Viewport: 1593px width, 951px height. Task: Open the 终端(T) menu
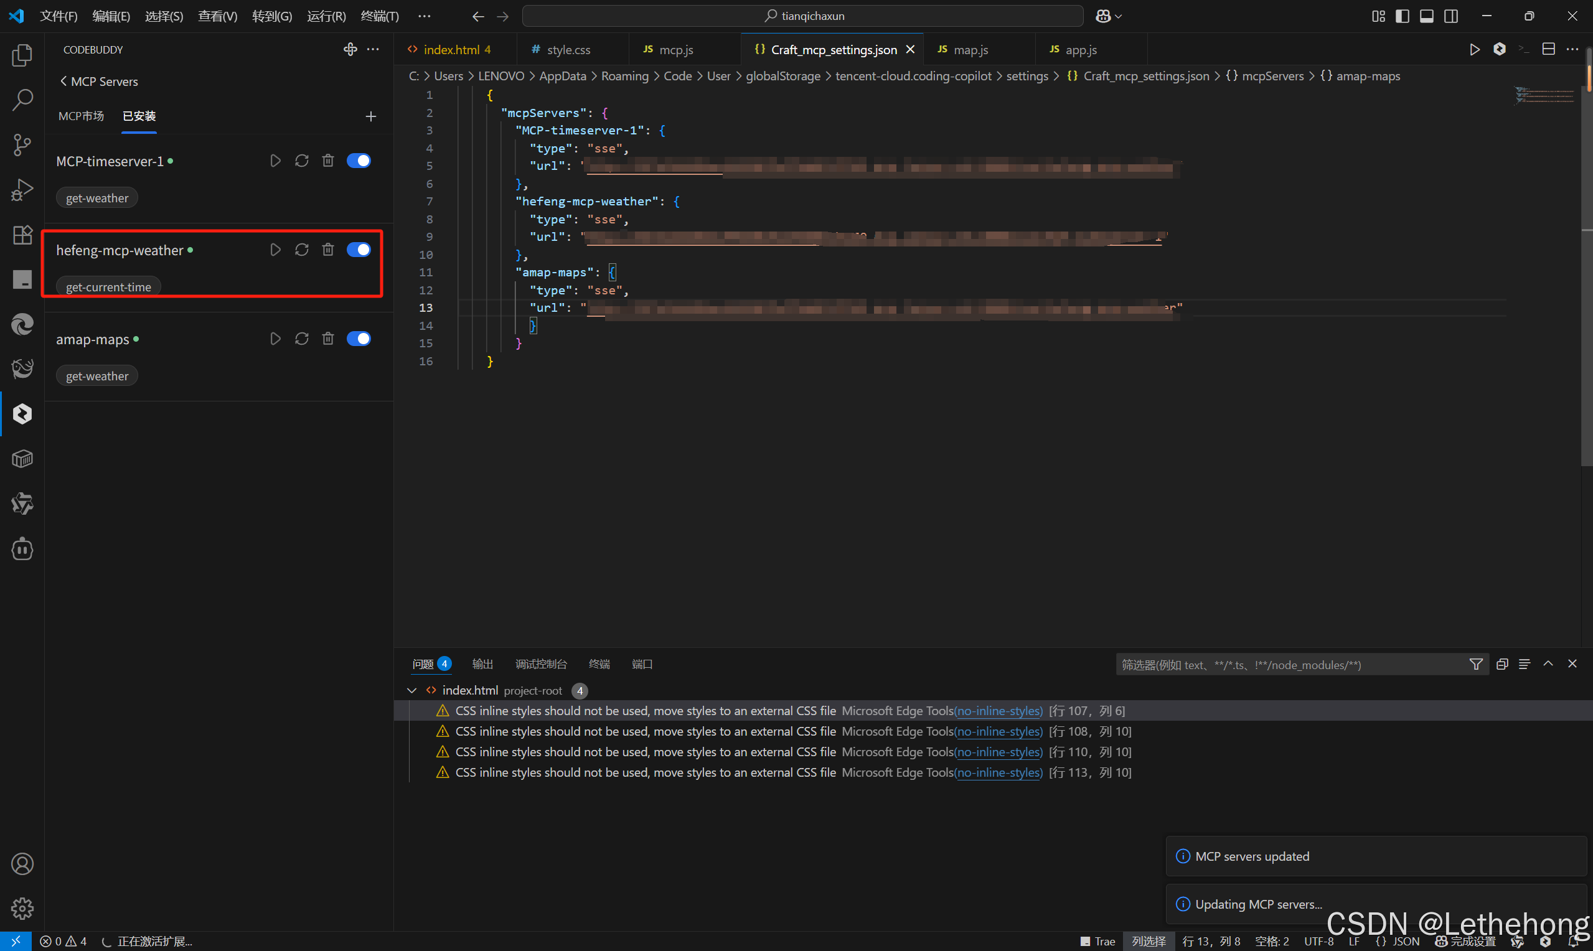pyautogui.click(x=380, y=16)
